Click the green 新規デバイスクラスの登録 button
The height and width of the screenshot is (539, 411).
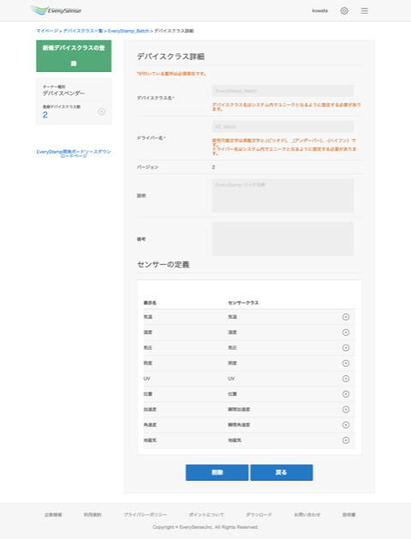(x=74, y=56)
